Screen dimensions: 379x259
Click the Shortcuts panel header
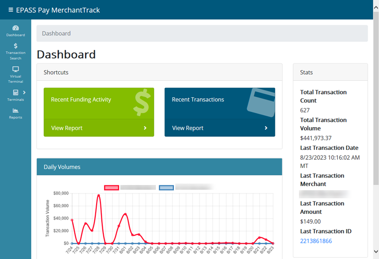point(159,72)
